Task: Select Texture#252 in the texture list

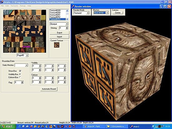Action: [58, 17]
